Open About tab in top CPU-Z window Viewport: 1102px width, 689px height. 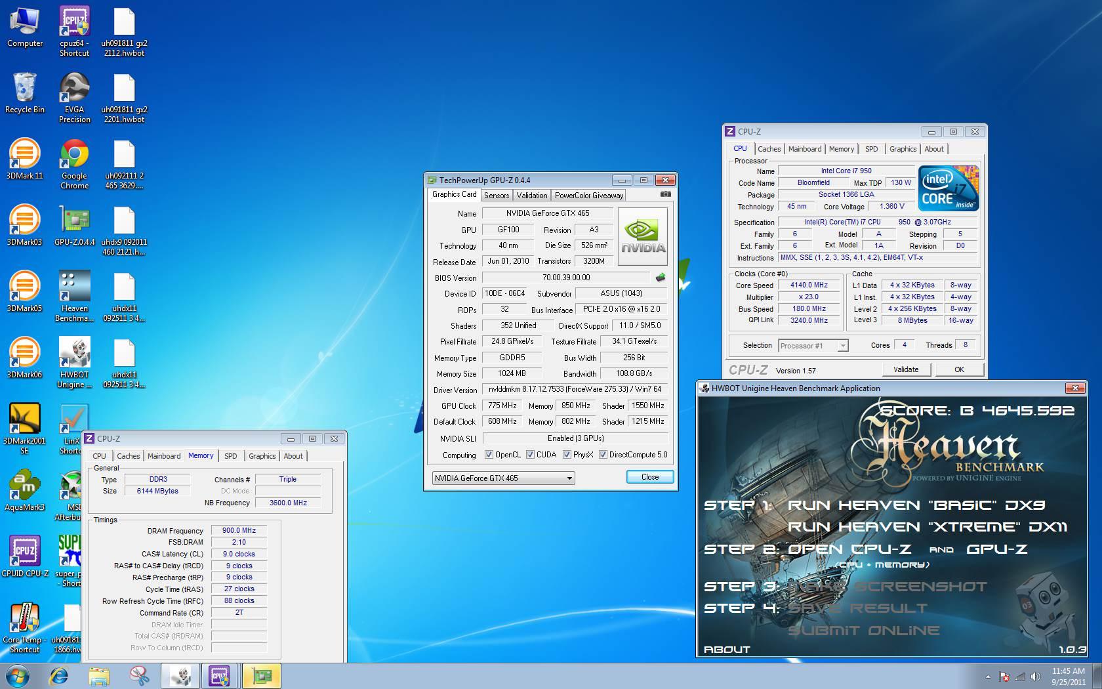click(x=934, y=149)
